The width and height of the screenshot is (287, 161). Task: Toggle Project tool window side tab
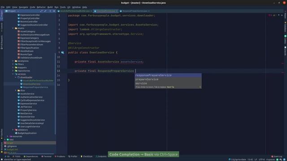pos(2,15)
